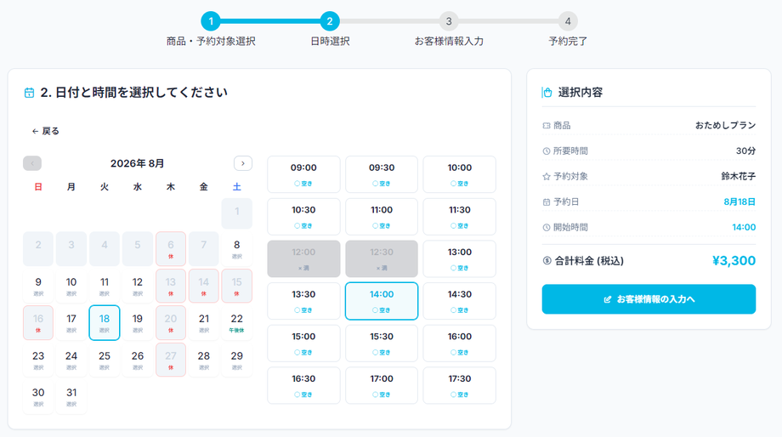Click the calendar icon beside the section heading

tap(30, 93)
